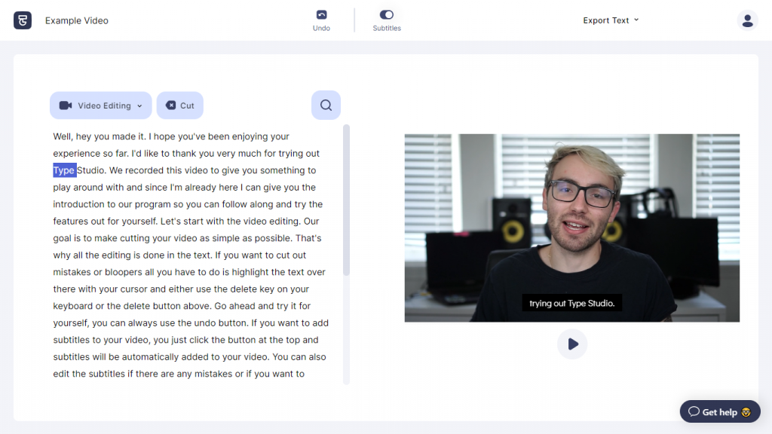Click the camera icon in Video Editing
The height and width of the screenshot is (434, 772).
(x=66, y=105)
